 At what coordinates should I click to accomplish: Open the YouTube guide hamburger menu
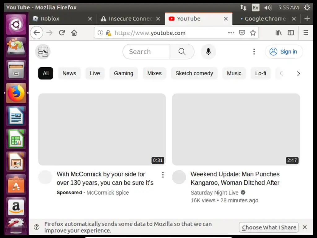point(43,52)
